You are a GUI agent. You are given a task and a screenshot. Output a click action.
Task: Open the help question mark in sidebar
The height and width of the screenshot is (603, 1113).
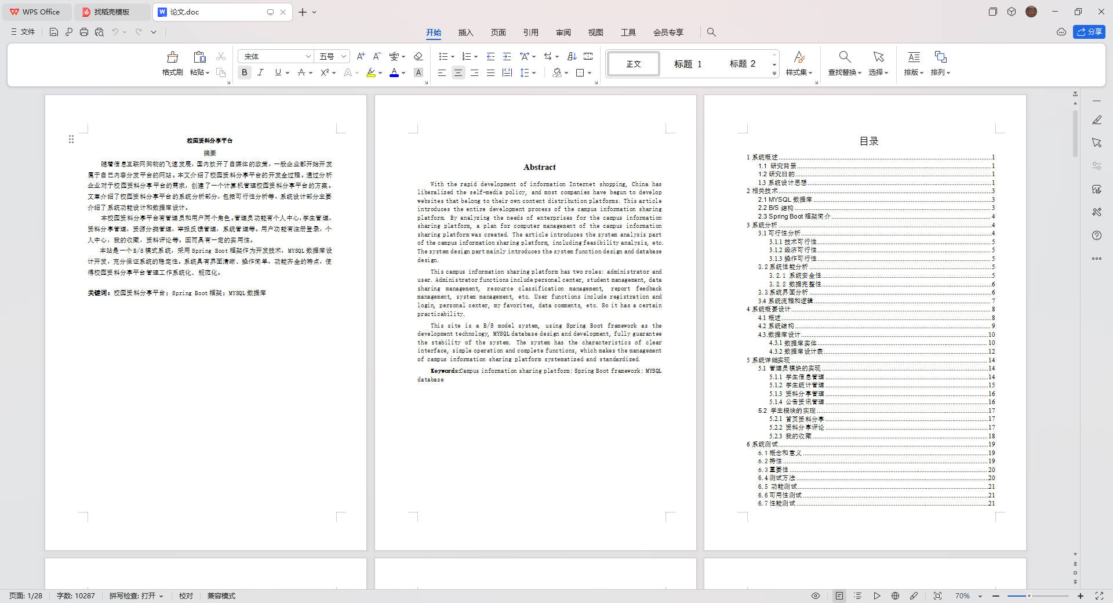click(x=1096, y=235)
